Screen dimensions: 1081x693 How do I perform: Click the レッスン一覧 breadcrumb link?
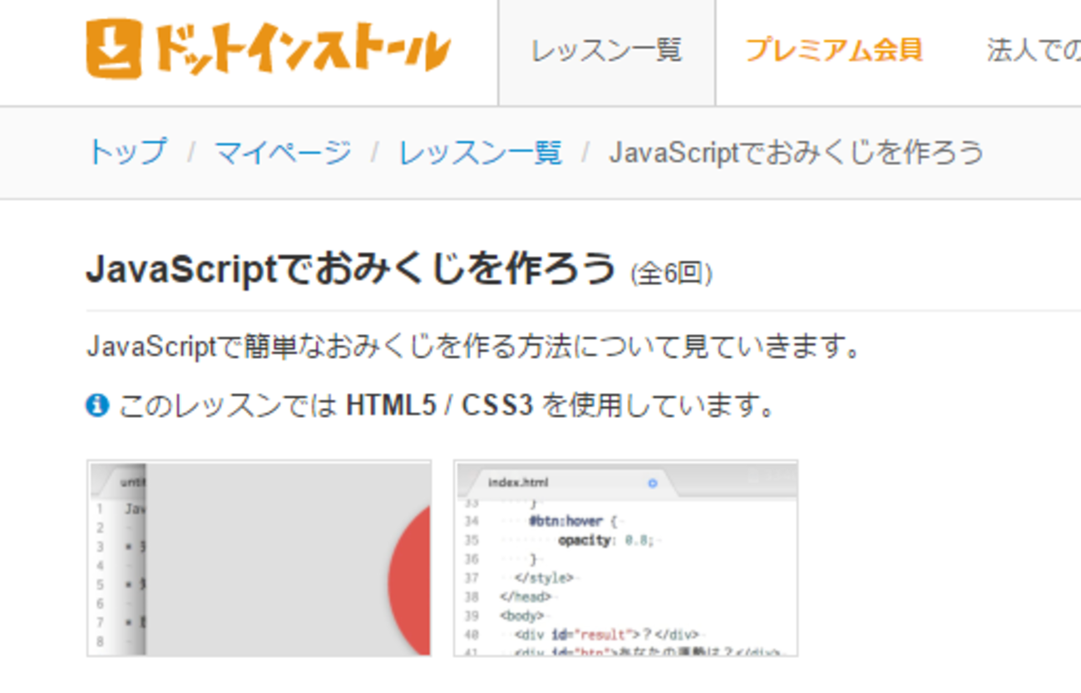[x=480, y=152]
